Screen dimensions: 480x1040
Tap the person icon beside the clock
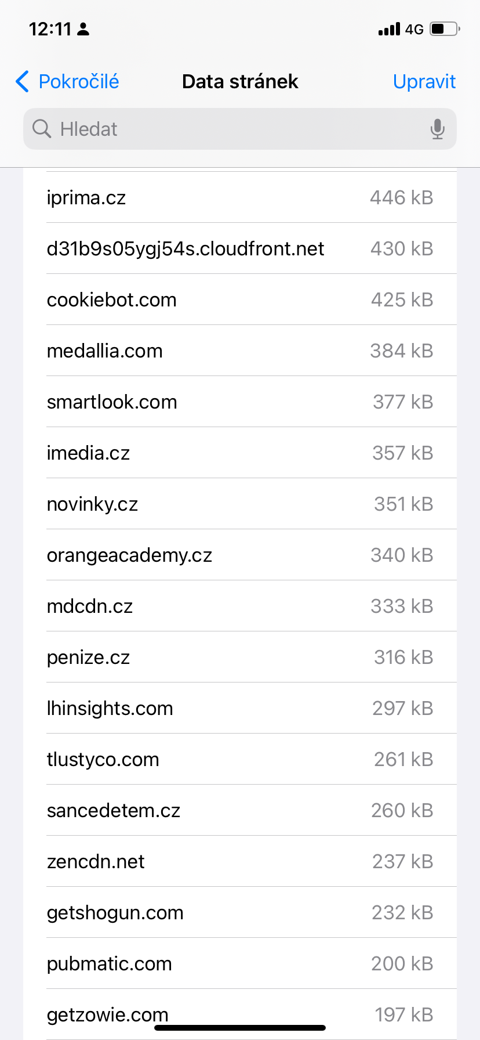click(x=83, y=29)
